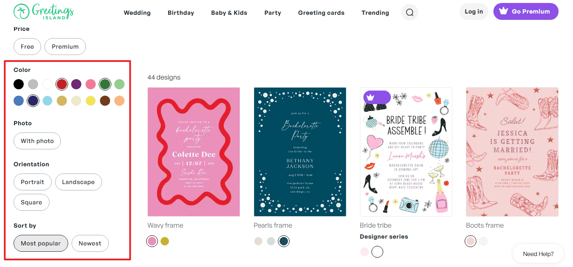Open the Baby & Kids menu
The image size is (573, 267).
[229, 13]
